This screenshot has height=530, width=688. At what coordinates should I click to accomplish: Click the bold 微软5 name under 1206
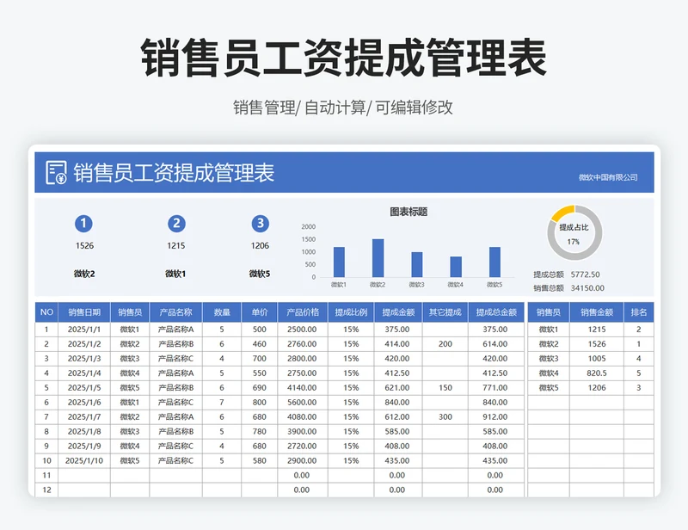[x=260, y=274]
